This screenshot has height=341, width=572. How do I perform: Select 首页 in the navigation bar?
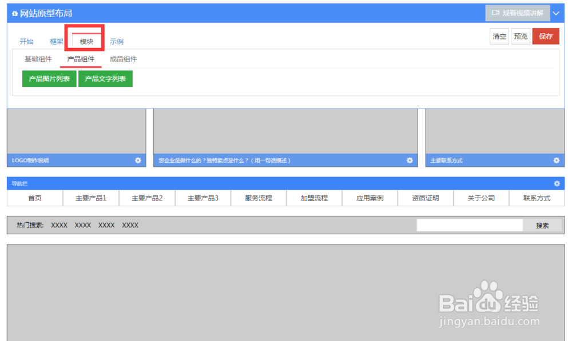coord(35,198)
